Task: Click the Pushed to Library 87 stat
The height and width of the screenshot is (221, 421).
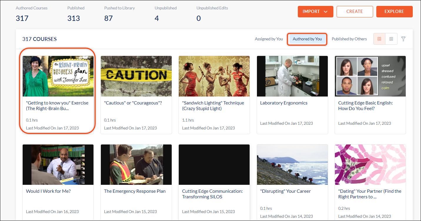Action: pyautogui.click(x=119, y=14)
